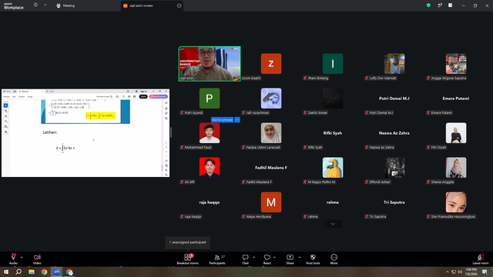Click the I avatar of Ilham Bintang

pyautogui.click(x=333, y=64)
